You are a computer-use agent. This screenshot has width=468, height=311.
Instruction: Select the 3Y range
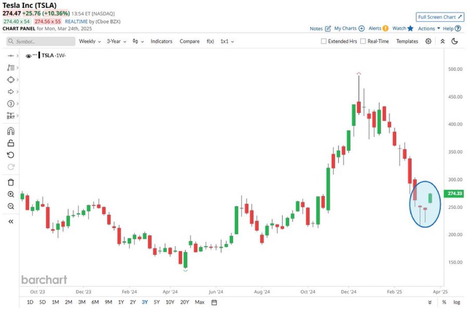click(x=145, y=302)
